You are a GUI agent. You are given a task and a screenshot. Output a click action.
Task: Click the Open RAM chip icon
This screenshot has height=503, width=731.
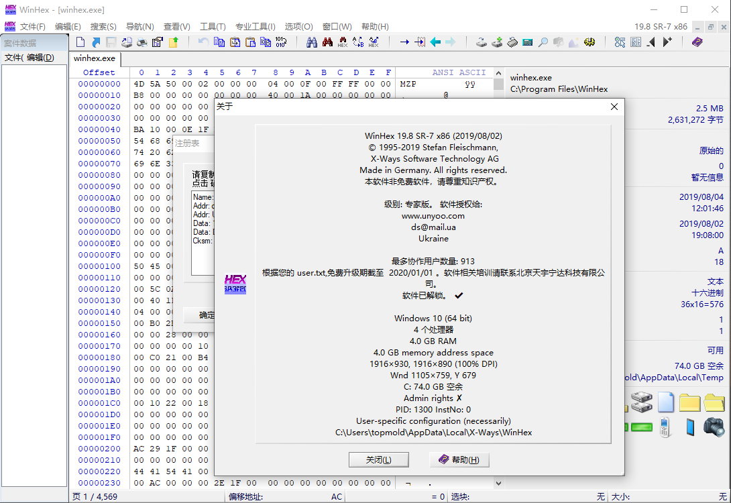coord(512,42)
